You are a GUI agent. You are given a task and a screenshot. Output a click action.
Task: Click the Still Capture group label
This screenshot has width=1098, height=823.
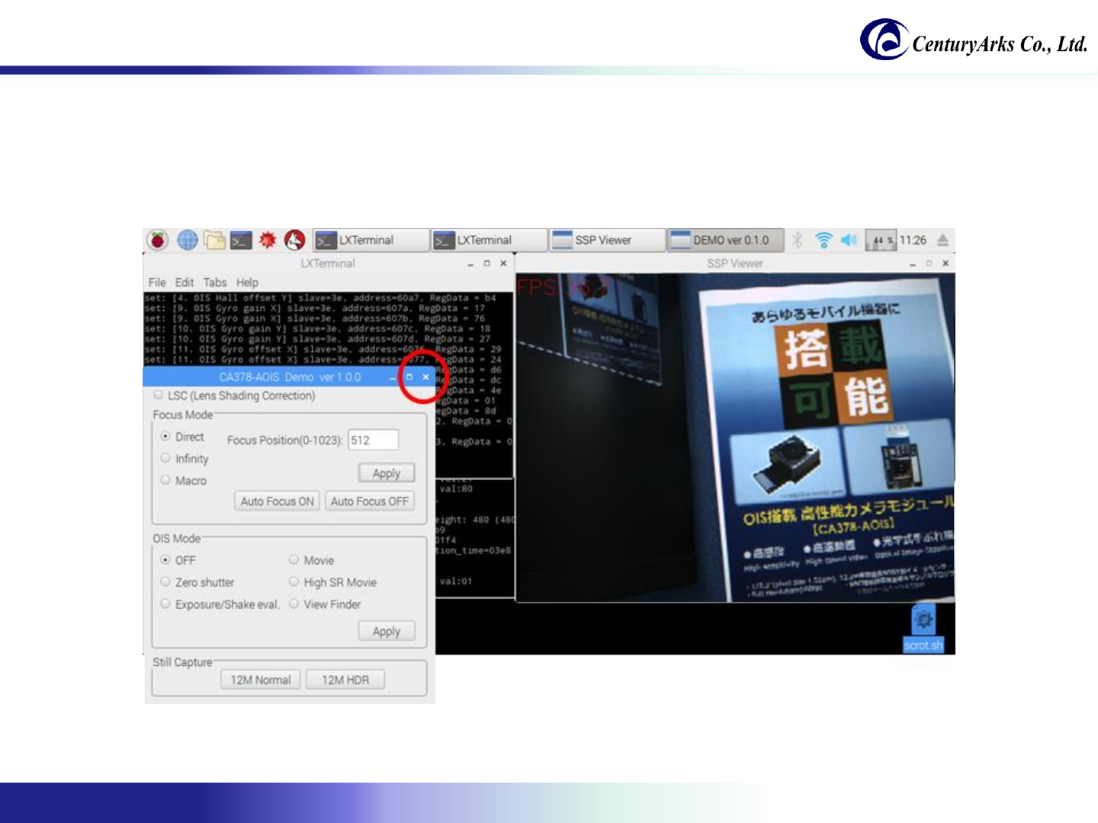click(182, 662)
